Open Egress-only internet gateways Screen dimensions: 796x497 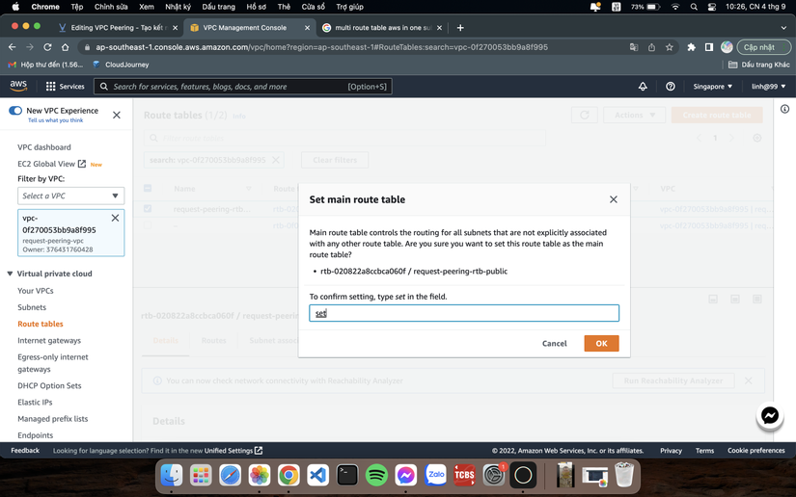coord(53,363)
